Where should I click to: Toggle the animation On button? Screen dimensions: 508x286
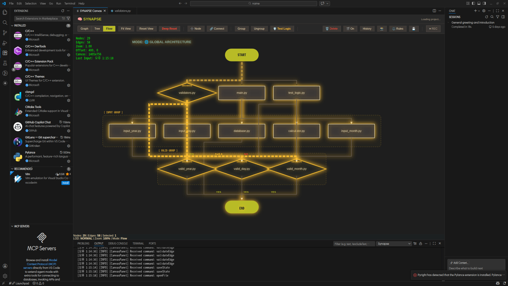(350, 29)
